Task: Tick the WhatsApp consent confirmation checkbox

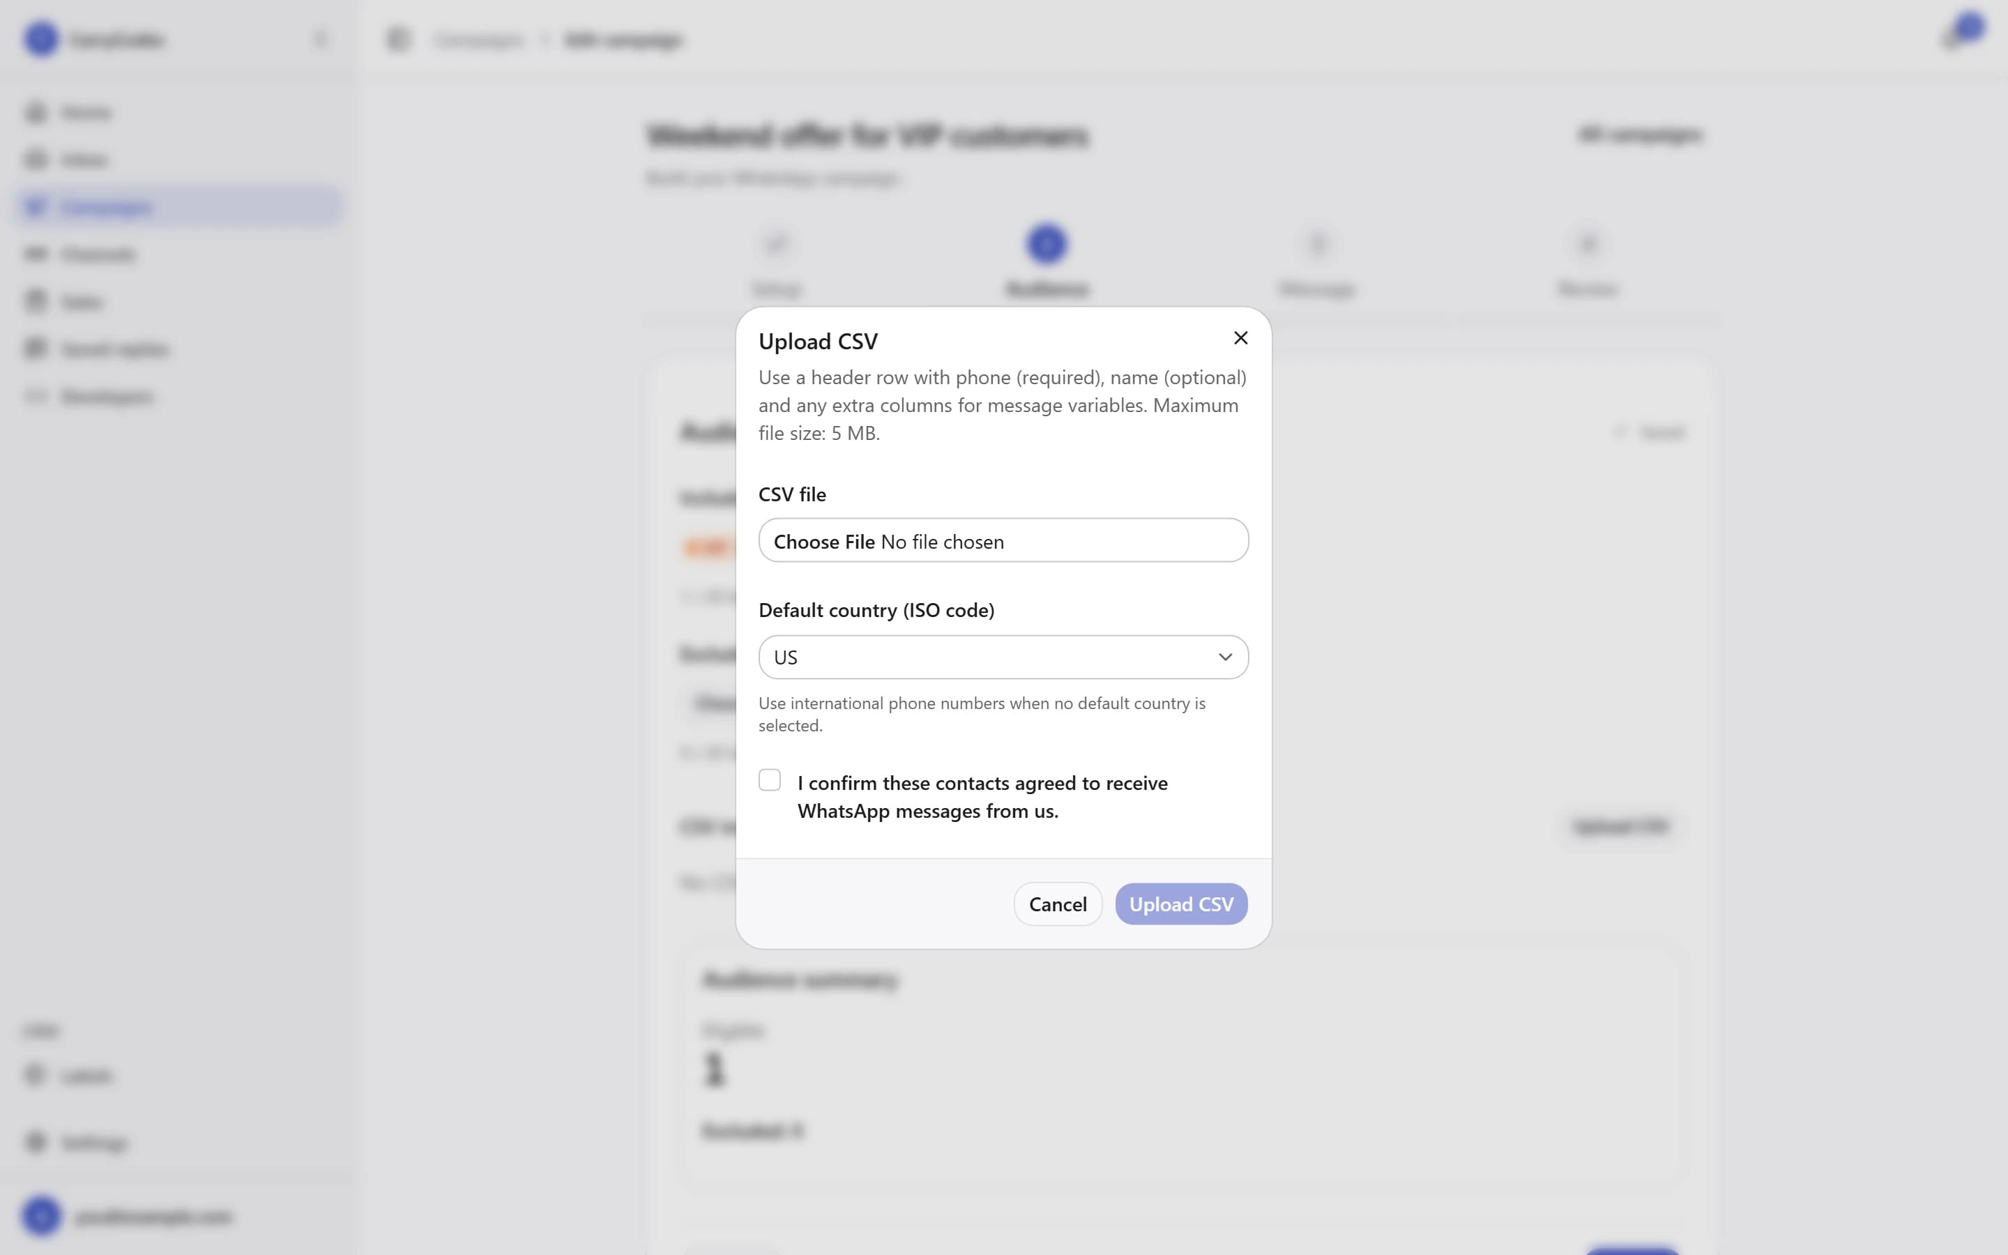Action: (769, 780)
